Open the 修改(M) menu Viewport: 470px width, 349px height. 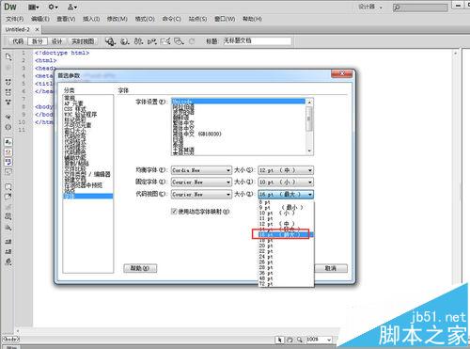117,19
